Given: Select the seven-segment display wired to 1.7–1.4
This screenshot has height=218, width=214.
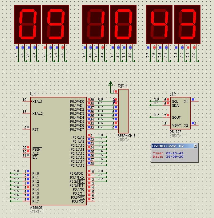Looking at the screenshot, I should click(95, 24).
